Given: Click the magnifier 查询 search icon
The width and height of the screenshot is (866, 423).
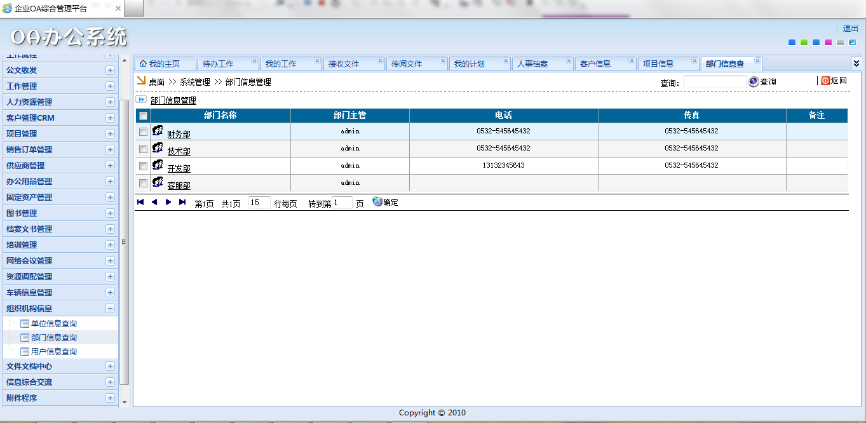Looking at the screenshot, I should pos(754,81).
